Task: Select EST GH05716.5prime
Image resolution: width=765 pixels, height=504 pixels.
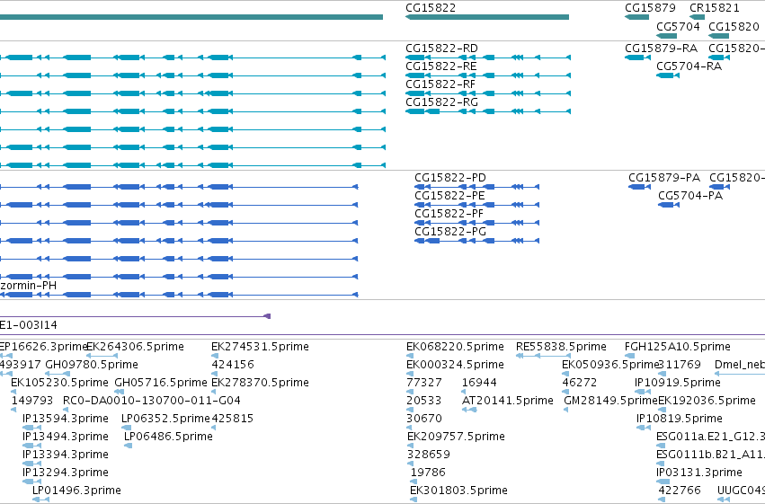Action: click(161, 383)
